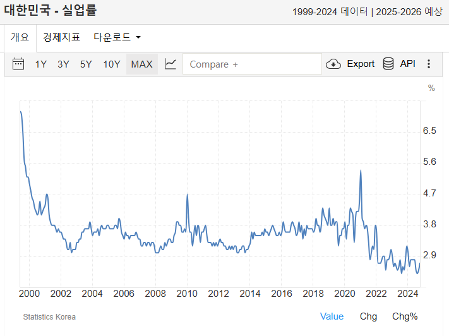Viewport: 449px width, 336px height.
Task: Click the Compare + input field
Action: [252, 64]
